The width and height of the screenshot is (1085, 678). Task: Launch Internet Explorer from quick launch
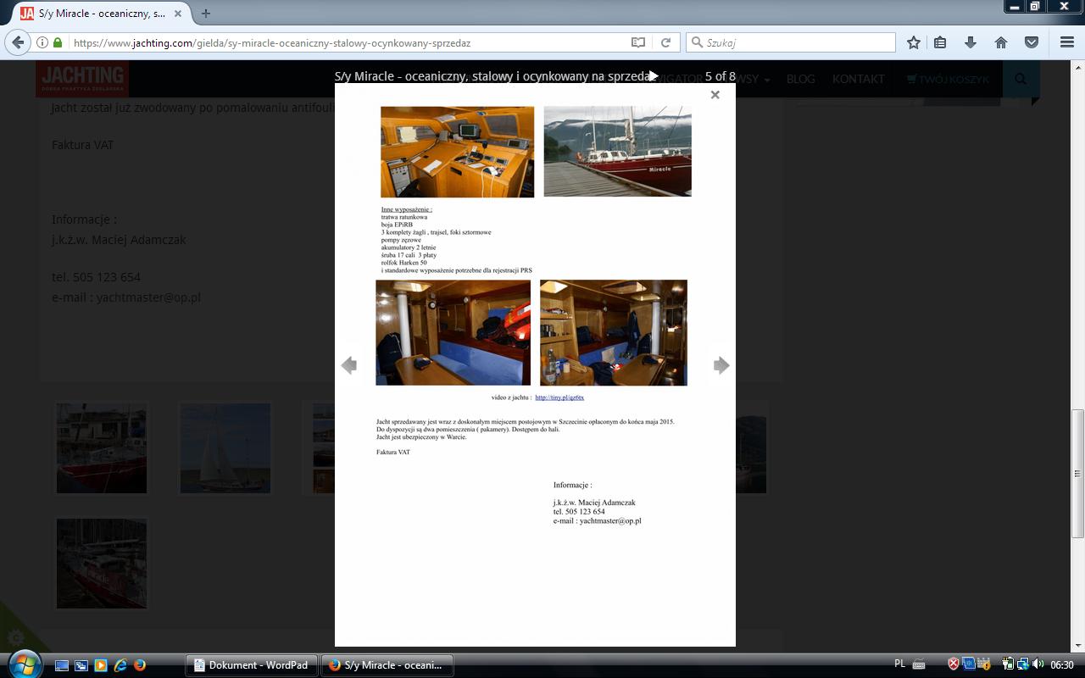click(120, 665)
